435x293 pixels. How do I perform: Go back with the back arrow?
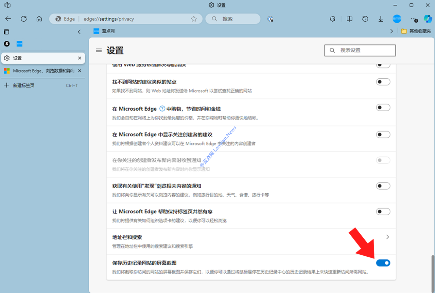click(x=8, y=19)
